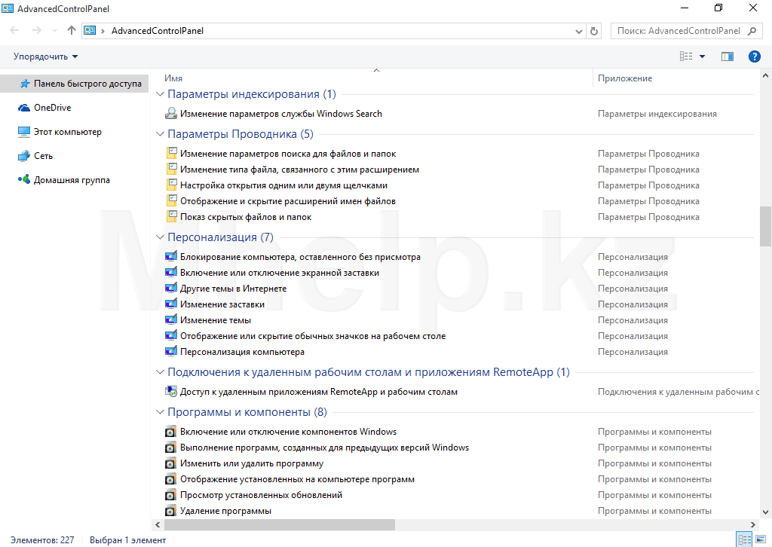Collapse the Персонализация group

pyautogui.click(x=160, y=237)
